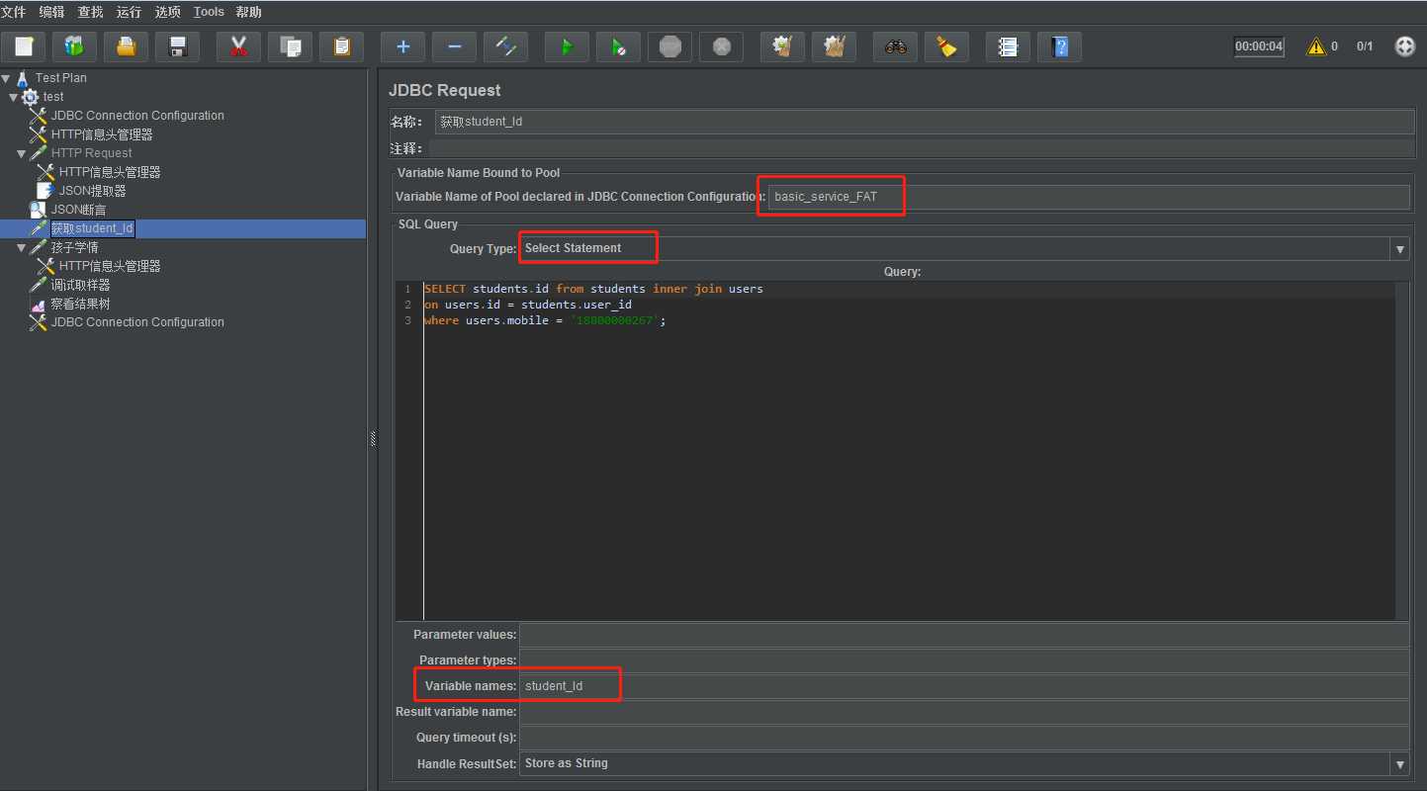
Task: Create a new test plan
Action: pyautogui.click(x=23, y=46)
